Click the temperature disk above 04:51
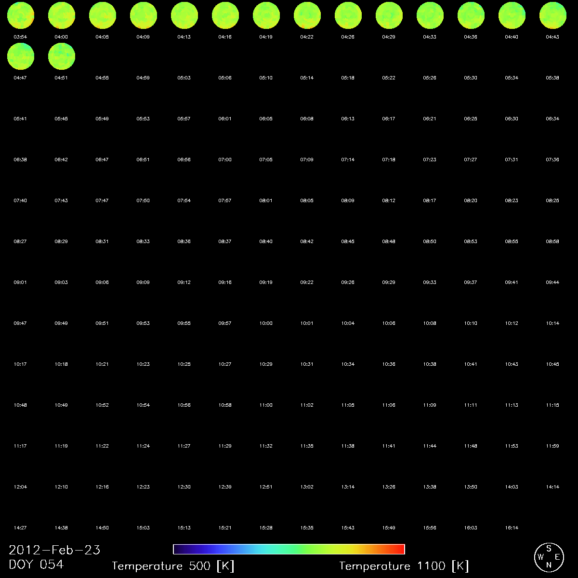The height and width of the screenshot is (578, 578). point(61,56)
